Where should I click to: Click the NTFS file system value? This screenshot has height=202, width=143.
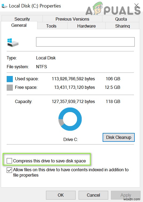coord(41,67)
